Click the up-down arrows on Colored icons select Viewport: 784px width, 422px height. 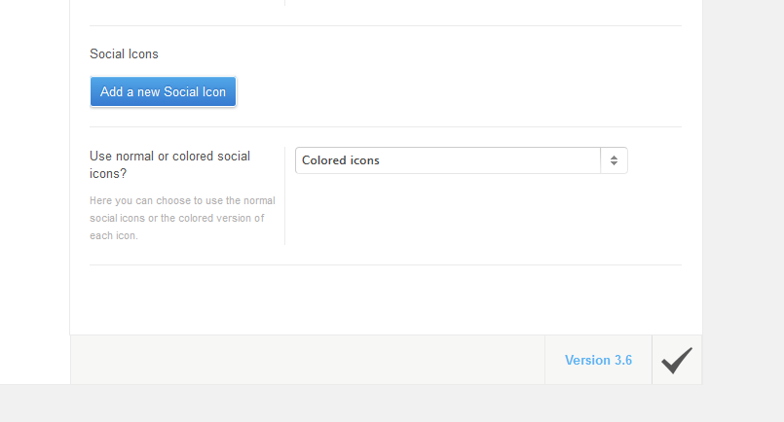(614, 160)
